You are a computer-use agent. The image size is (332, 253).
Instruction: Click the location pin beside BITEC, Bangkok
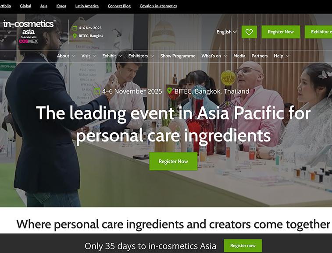pos(75,36)
